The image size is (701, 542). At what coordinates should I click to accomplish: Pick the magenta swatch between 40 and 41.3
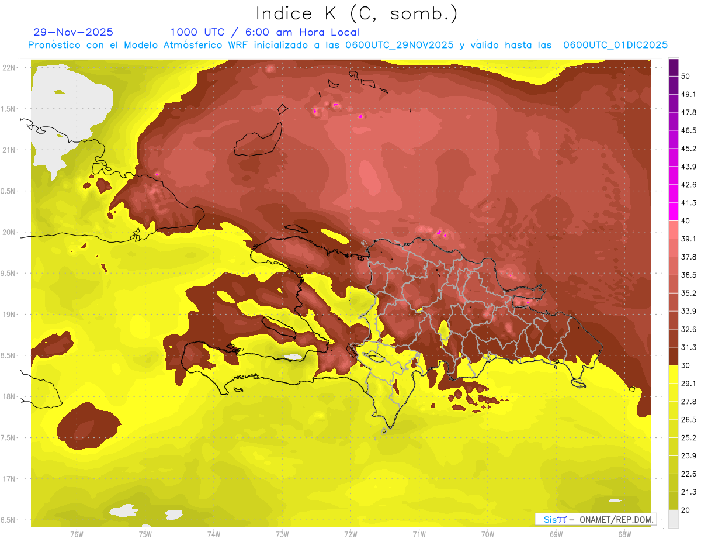[x=674, y=212]
